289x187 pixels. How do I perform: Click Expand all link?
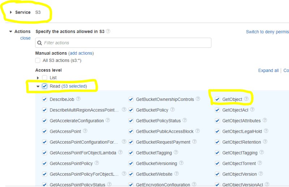coord(268,71)
